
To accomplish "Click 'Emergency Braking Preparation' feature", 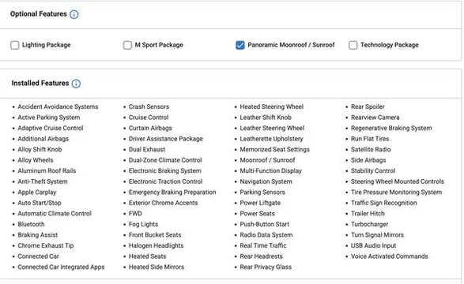I will click(x=172, y=192).
